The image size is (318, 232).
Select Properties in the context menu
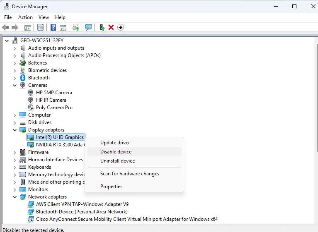[111, 187]
